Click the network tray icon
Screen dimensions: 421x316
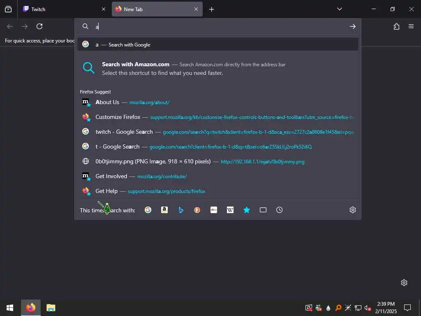coord(358,308)
